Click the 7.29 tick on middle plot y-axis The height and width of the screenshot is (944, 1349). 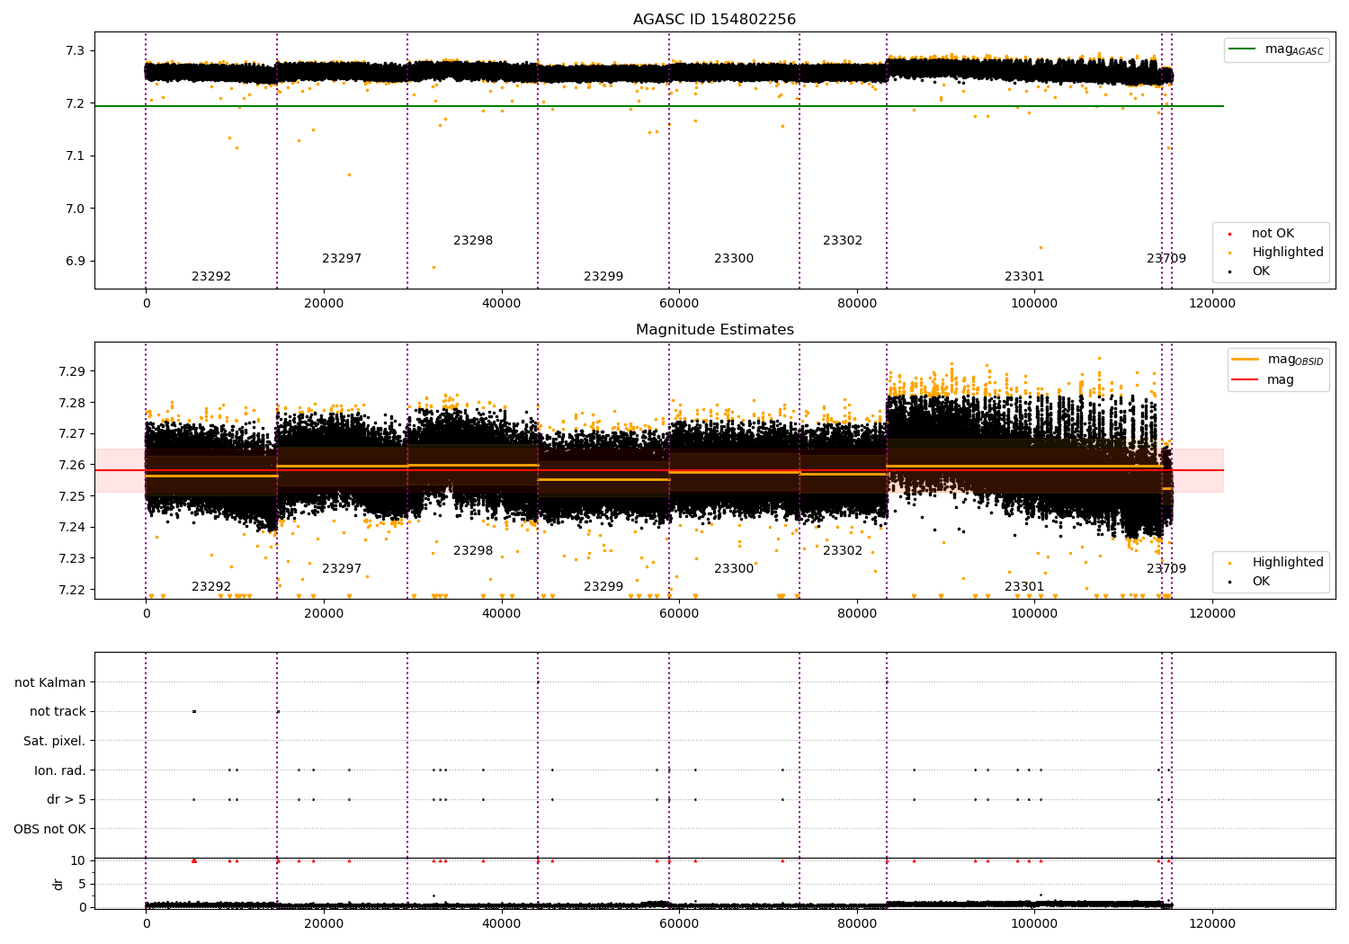[72, 372]
